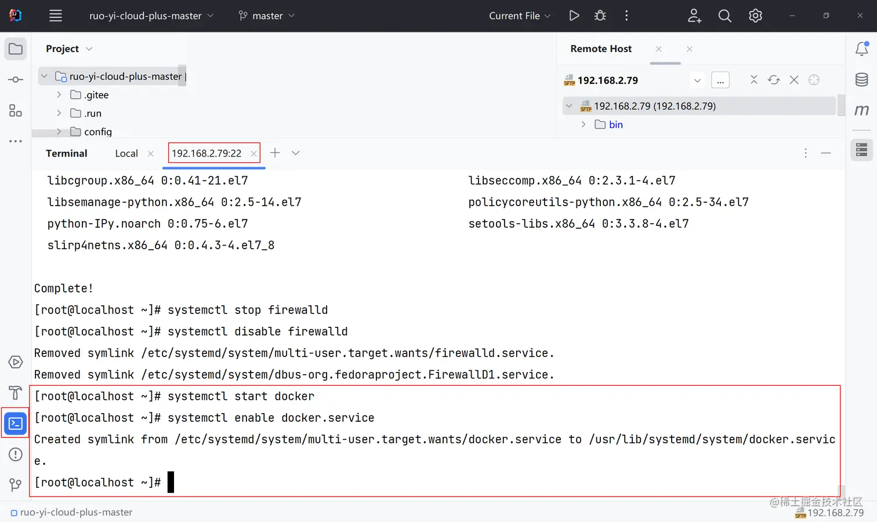Select the bin folder in Remote Host

pos(609,125)
